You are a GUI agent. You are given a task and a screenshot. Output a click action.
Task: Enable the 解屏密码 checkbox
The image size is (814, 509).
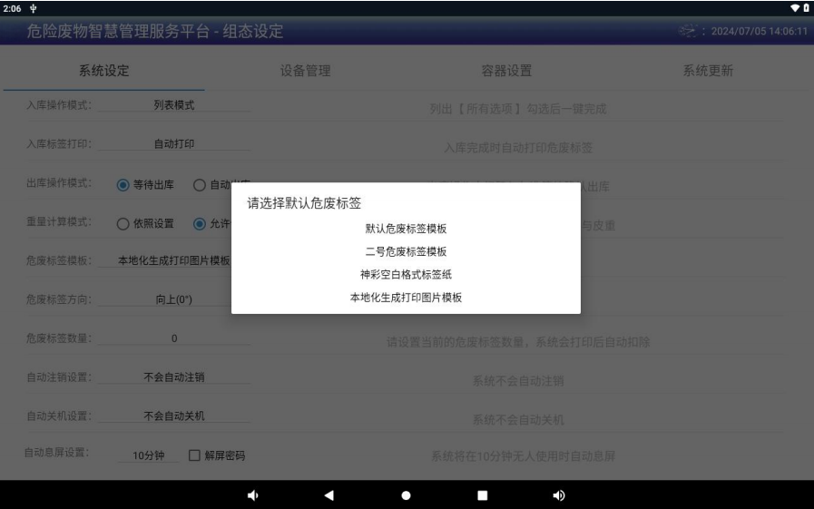[193, 455]
